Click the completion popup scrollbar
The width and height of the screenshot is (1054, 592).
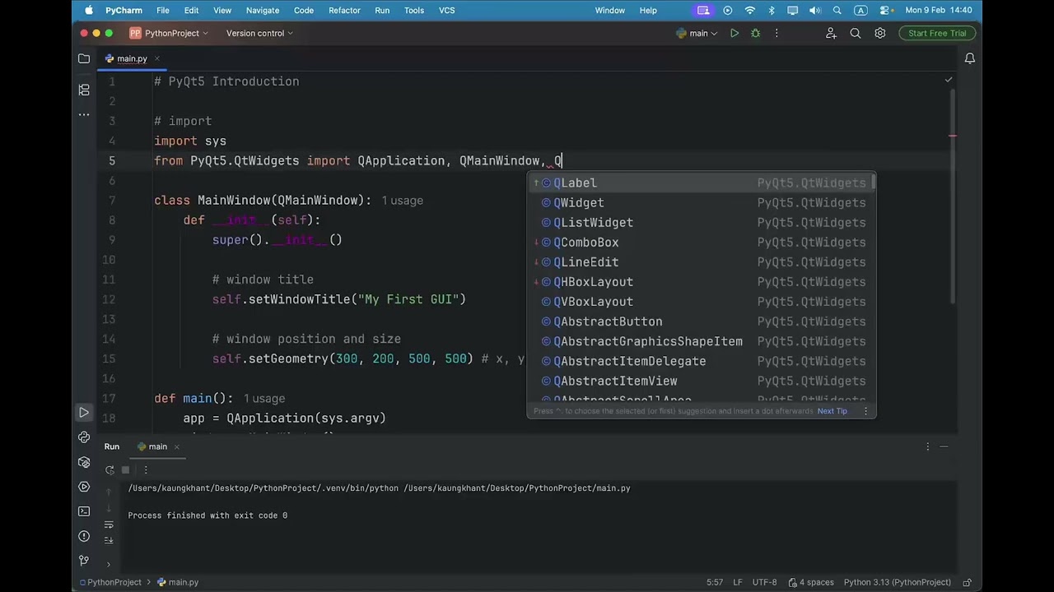tap(873, 183)
